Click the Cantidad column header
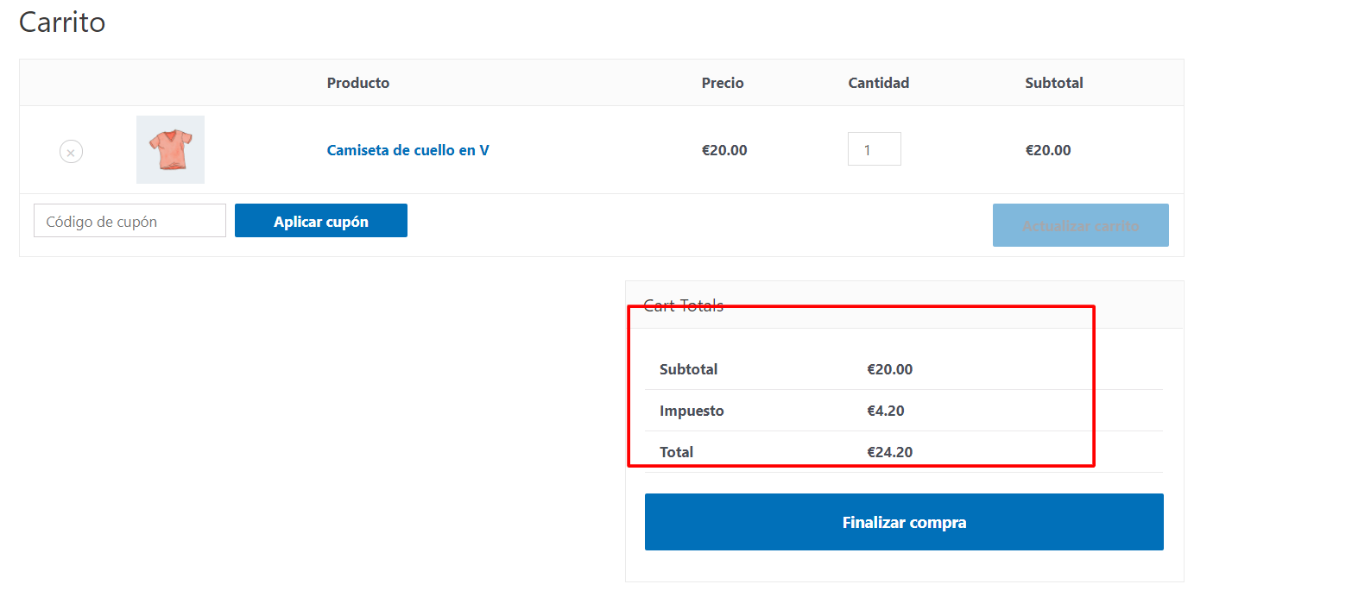1371x597 pixels. 879,83
